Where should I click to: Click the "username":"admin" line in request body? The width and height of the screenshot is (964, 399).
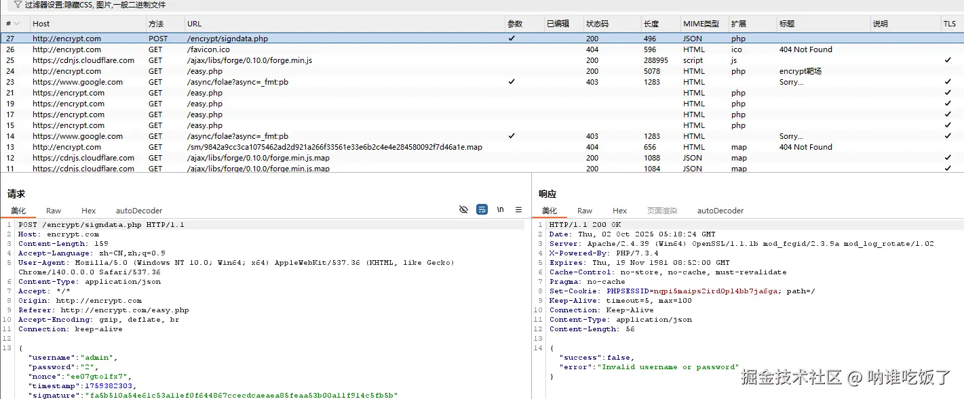click(73, 358)
